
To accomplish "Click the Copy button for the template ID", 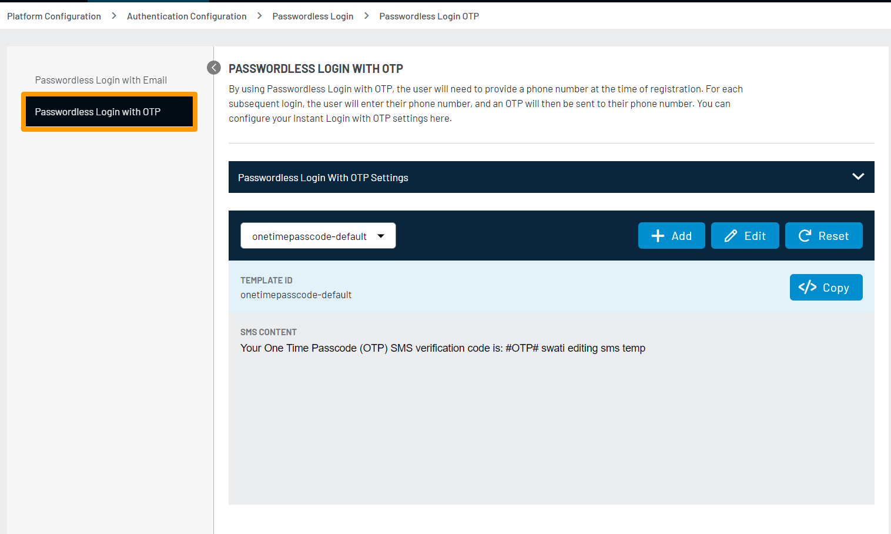I will (x=826, y=287).
